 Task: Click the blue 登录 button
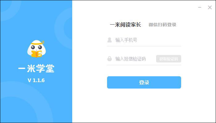pyautogui.click(x=144, y=82)
